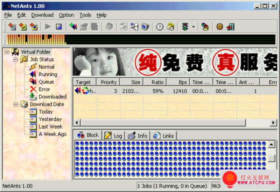
Task: Click the up arrow of block panel scrollbar
Action: tap(271, 144)
